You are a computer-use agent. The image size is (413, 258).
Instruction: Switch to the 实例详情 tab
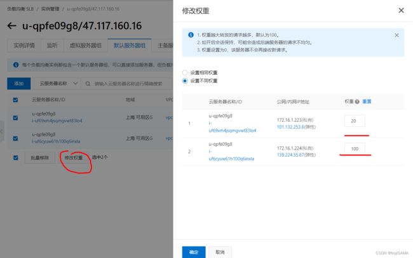click(24, 46)
